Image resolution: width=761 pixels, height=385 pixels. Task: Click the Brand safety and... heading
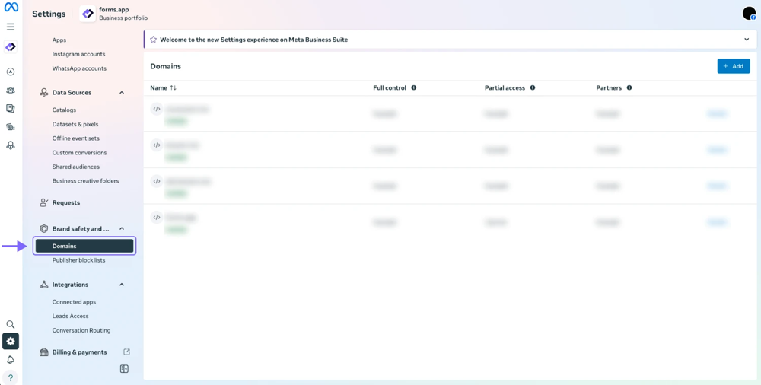tap(81, 228)
